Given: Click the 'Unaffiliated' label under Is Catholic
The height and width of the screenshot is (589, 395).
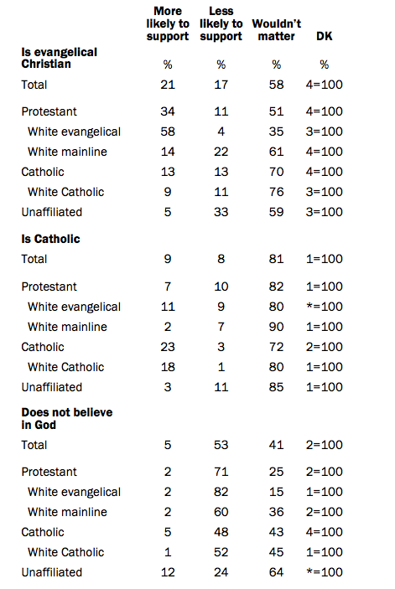Looking at the screenshot, I should tap(51, 387).
